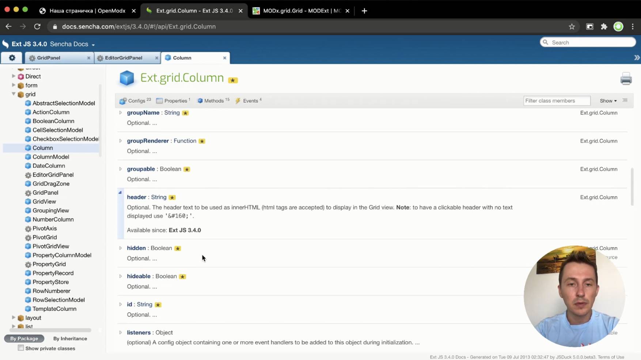Switch to By Inheritance view
641x360 pixels.
70,338
